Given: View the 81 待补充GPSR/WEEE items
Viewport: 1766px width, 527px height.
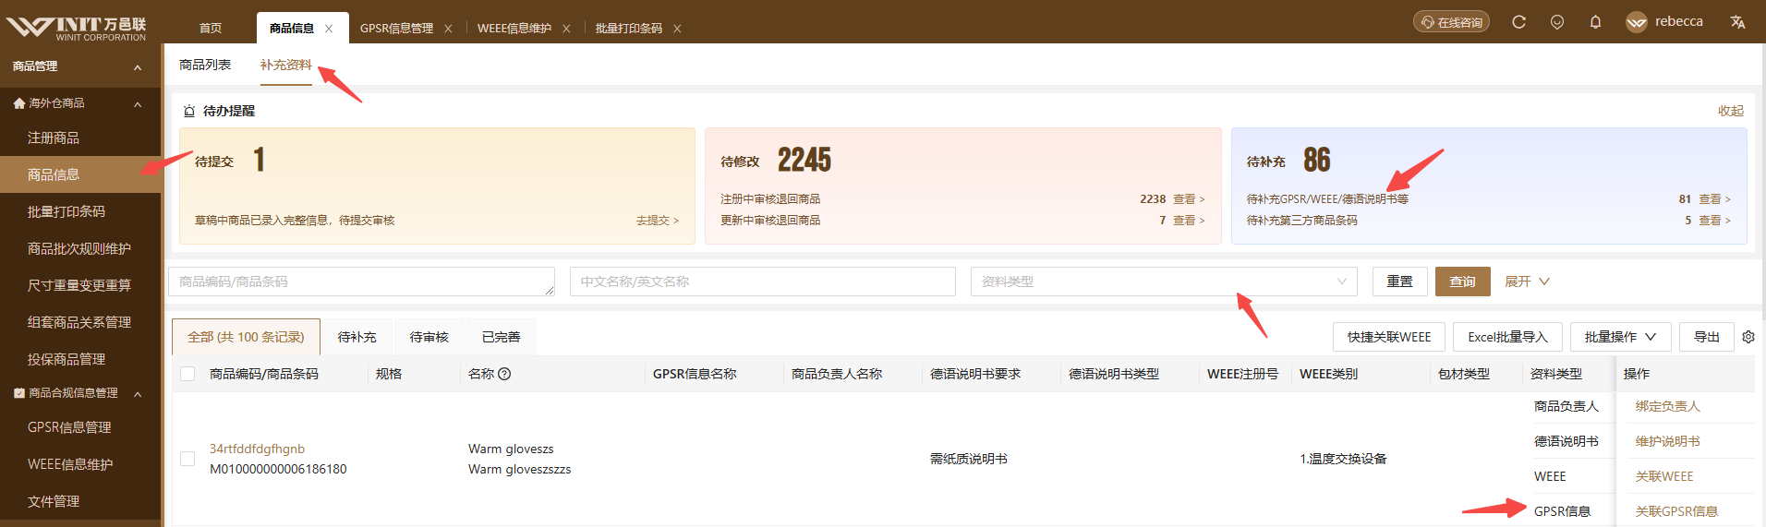Looking at the screenshot, I should tap(1714, 199).
